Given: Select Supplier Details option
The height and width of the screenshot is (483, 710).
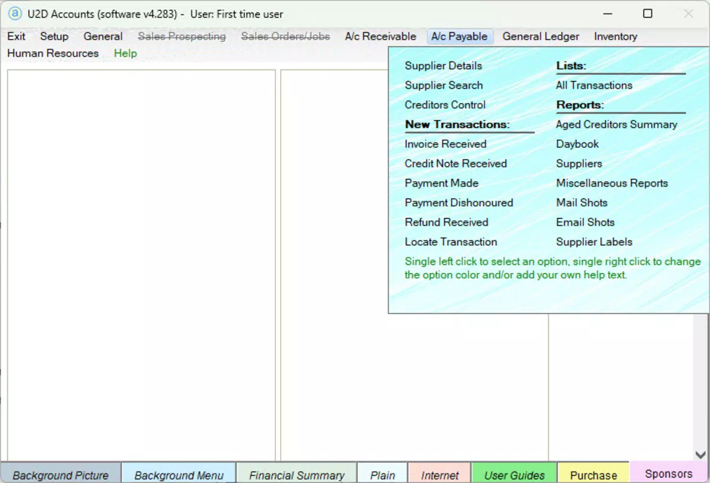Looking at the screenshot, I should [x=443, y=66].
